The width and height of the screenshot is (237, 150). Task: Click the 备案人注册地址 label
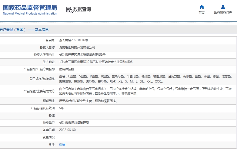(x=44, y=54)
